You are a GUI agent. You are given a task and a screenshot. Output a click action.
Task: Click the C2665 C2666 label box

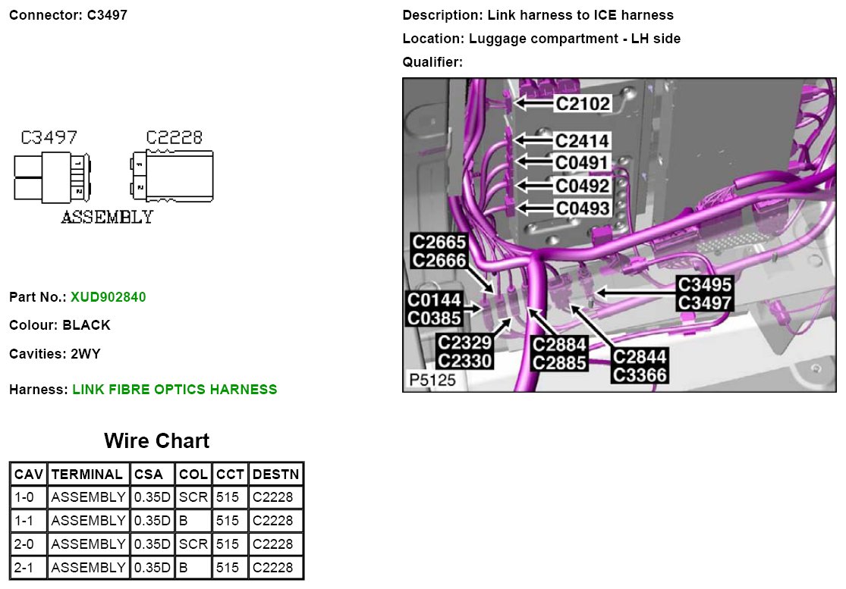[439, 251]
